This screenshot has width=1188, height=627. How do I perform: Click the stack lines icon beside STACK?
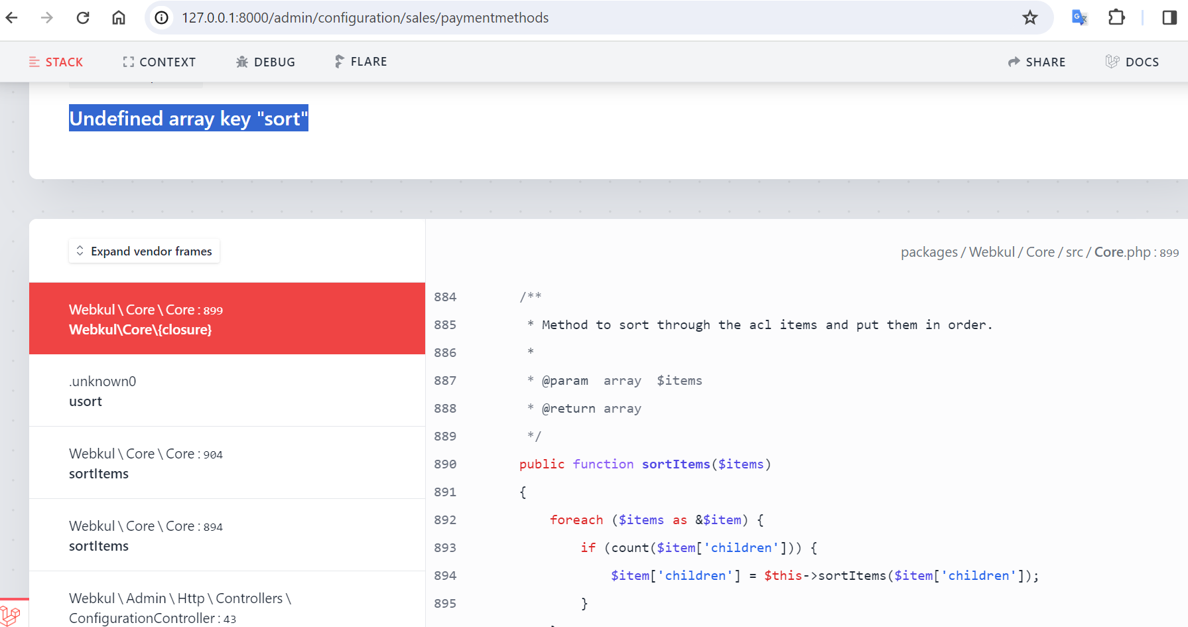[x=34, y=62]
